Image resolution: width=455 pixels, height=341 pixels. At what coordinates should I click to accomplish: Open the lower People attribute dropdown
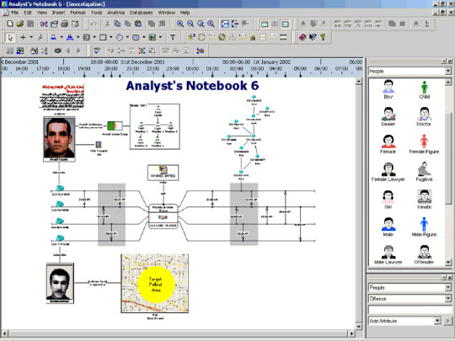448,287
